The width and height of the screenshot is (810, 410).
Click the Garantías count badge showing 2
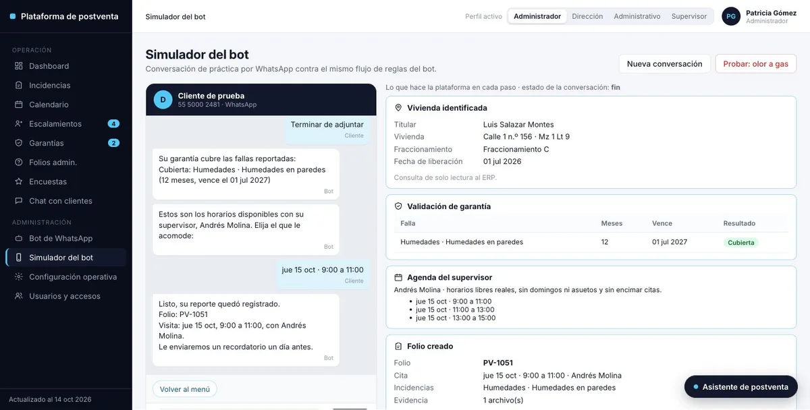click(x=113, y=143)
